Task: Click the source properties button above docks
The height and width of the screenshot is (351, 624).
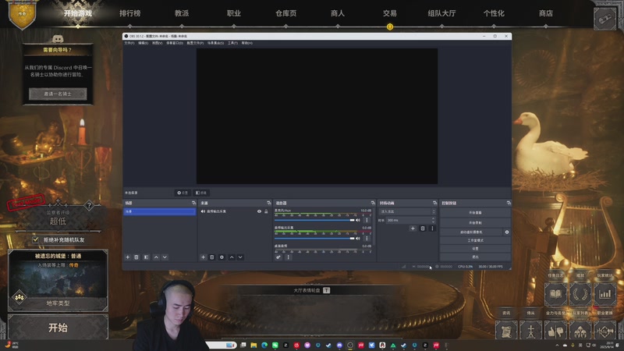Action: (x=183, y=193)
